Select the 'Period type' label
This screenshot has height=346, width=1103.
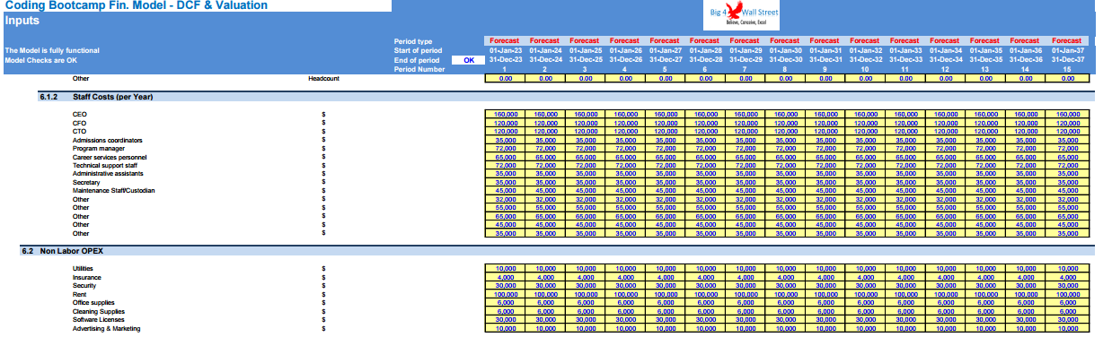coord(413,41)
